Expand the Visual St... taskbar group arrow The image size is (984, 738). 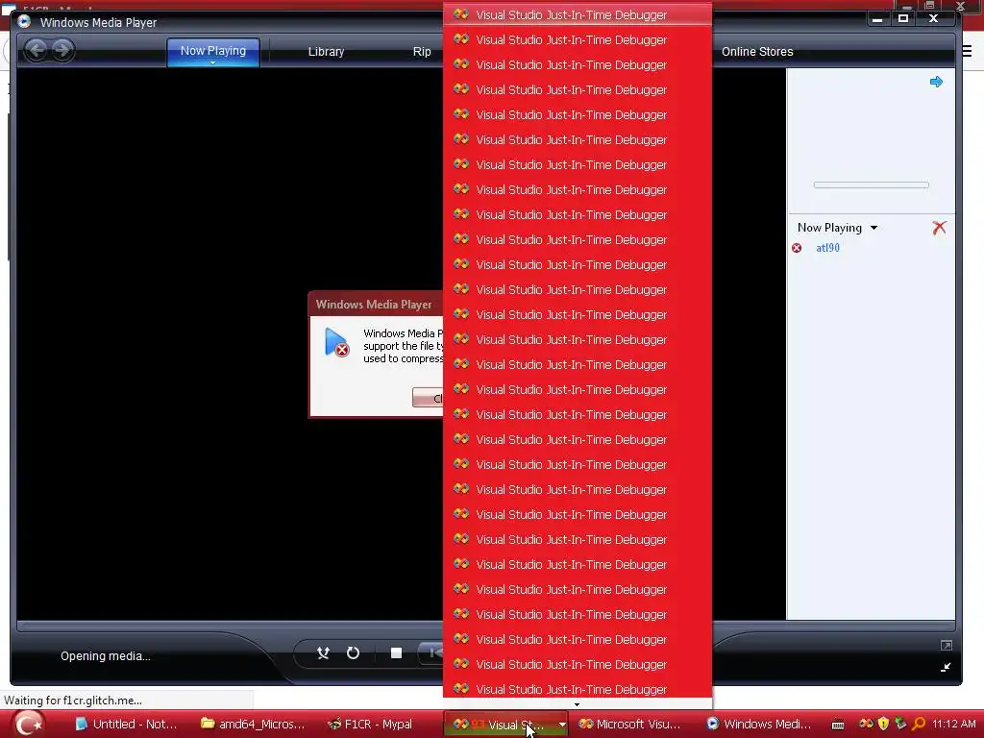pyautogui.click(x=561, y=725)
